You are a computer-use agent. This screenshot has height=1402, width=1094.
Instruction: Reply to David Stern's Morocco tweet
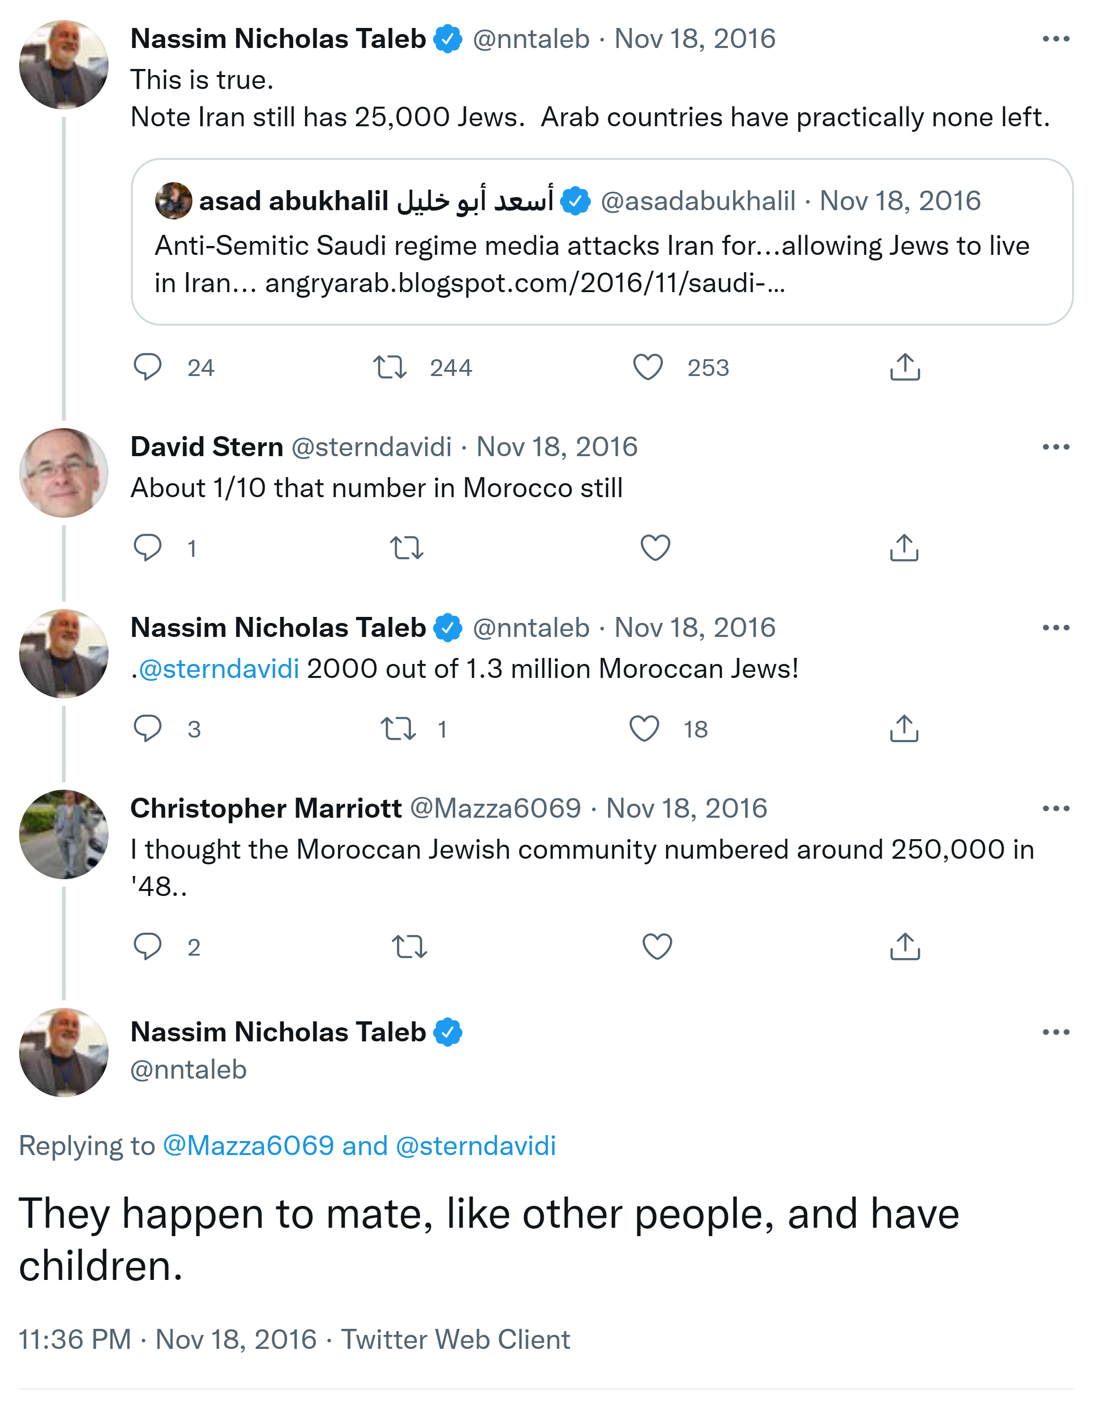(x=148, y=547)
